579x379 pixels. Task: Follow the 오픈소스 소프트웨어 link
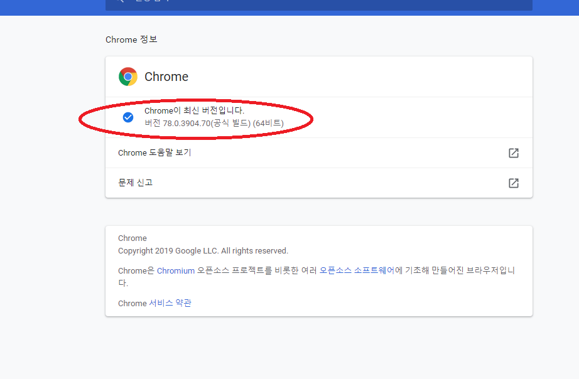click(x=357, y=270)
